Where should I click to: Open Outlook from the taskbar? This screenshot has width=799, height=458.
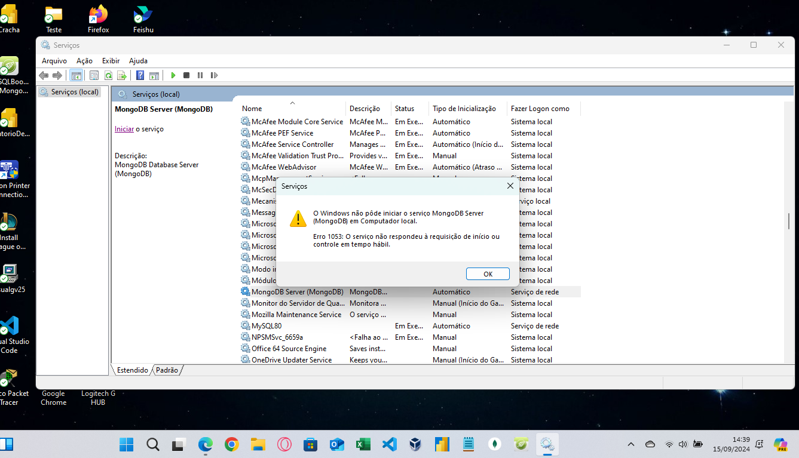tap(337, 444)
